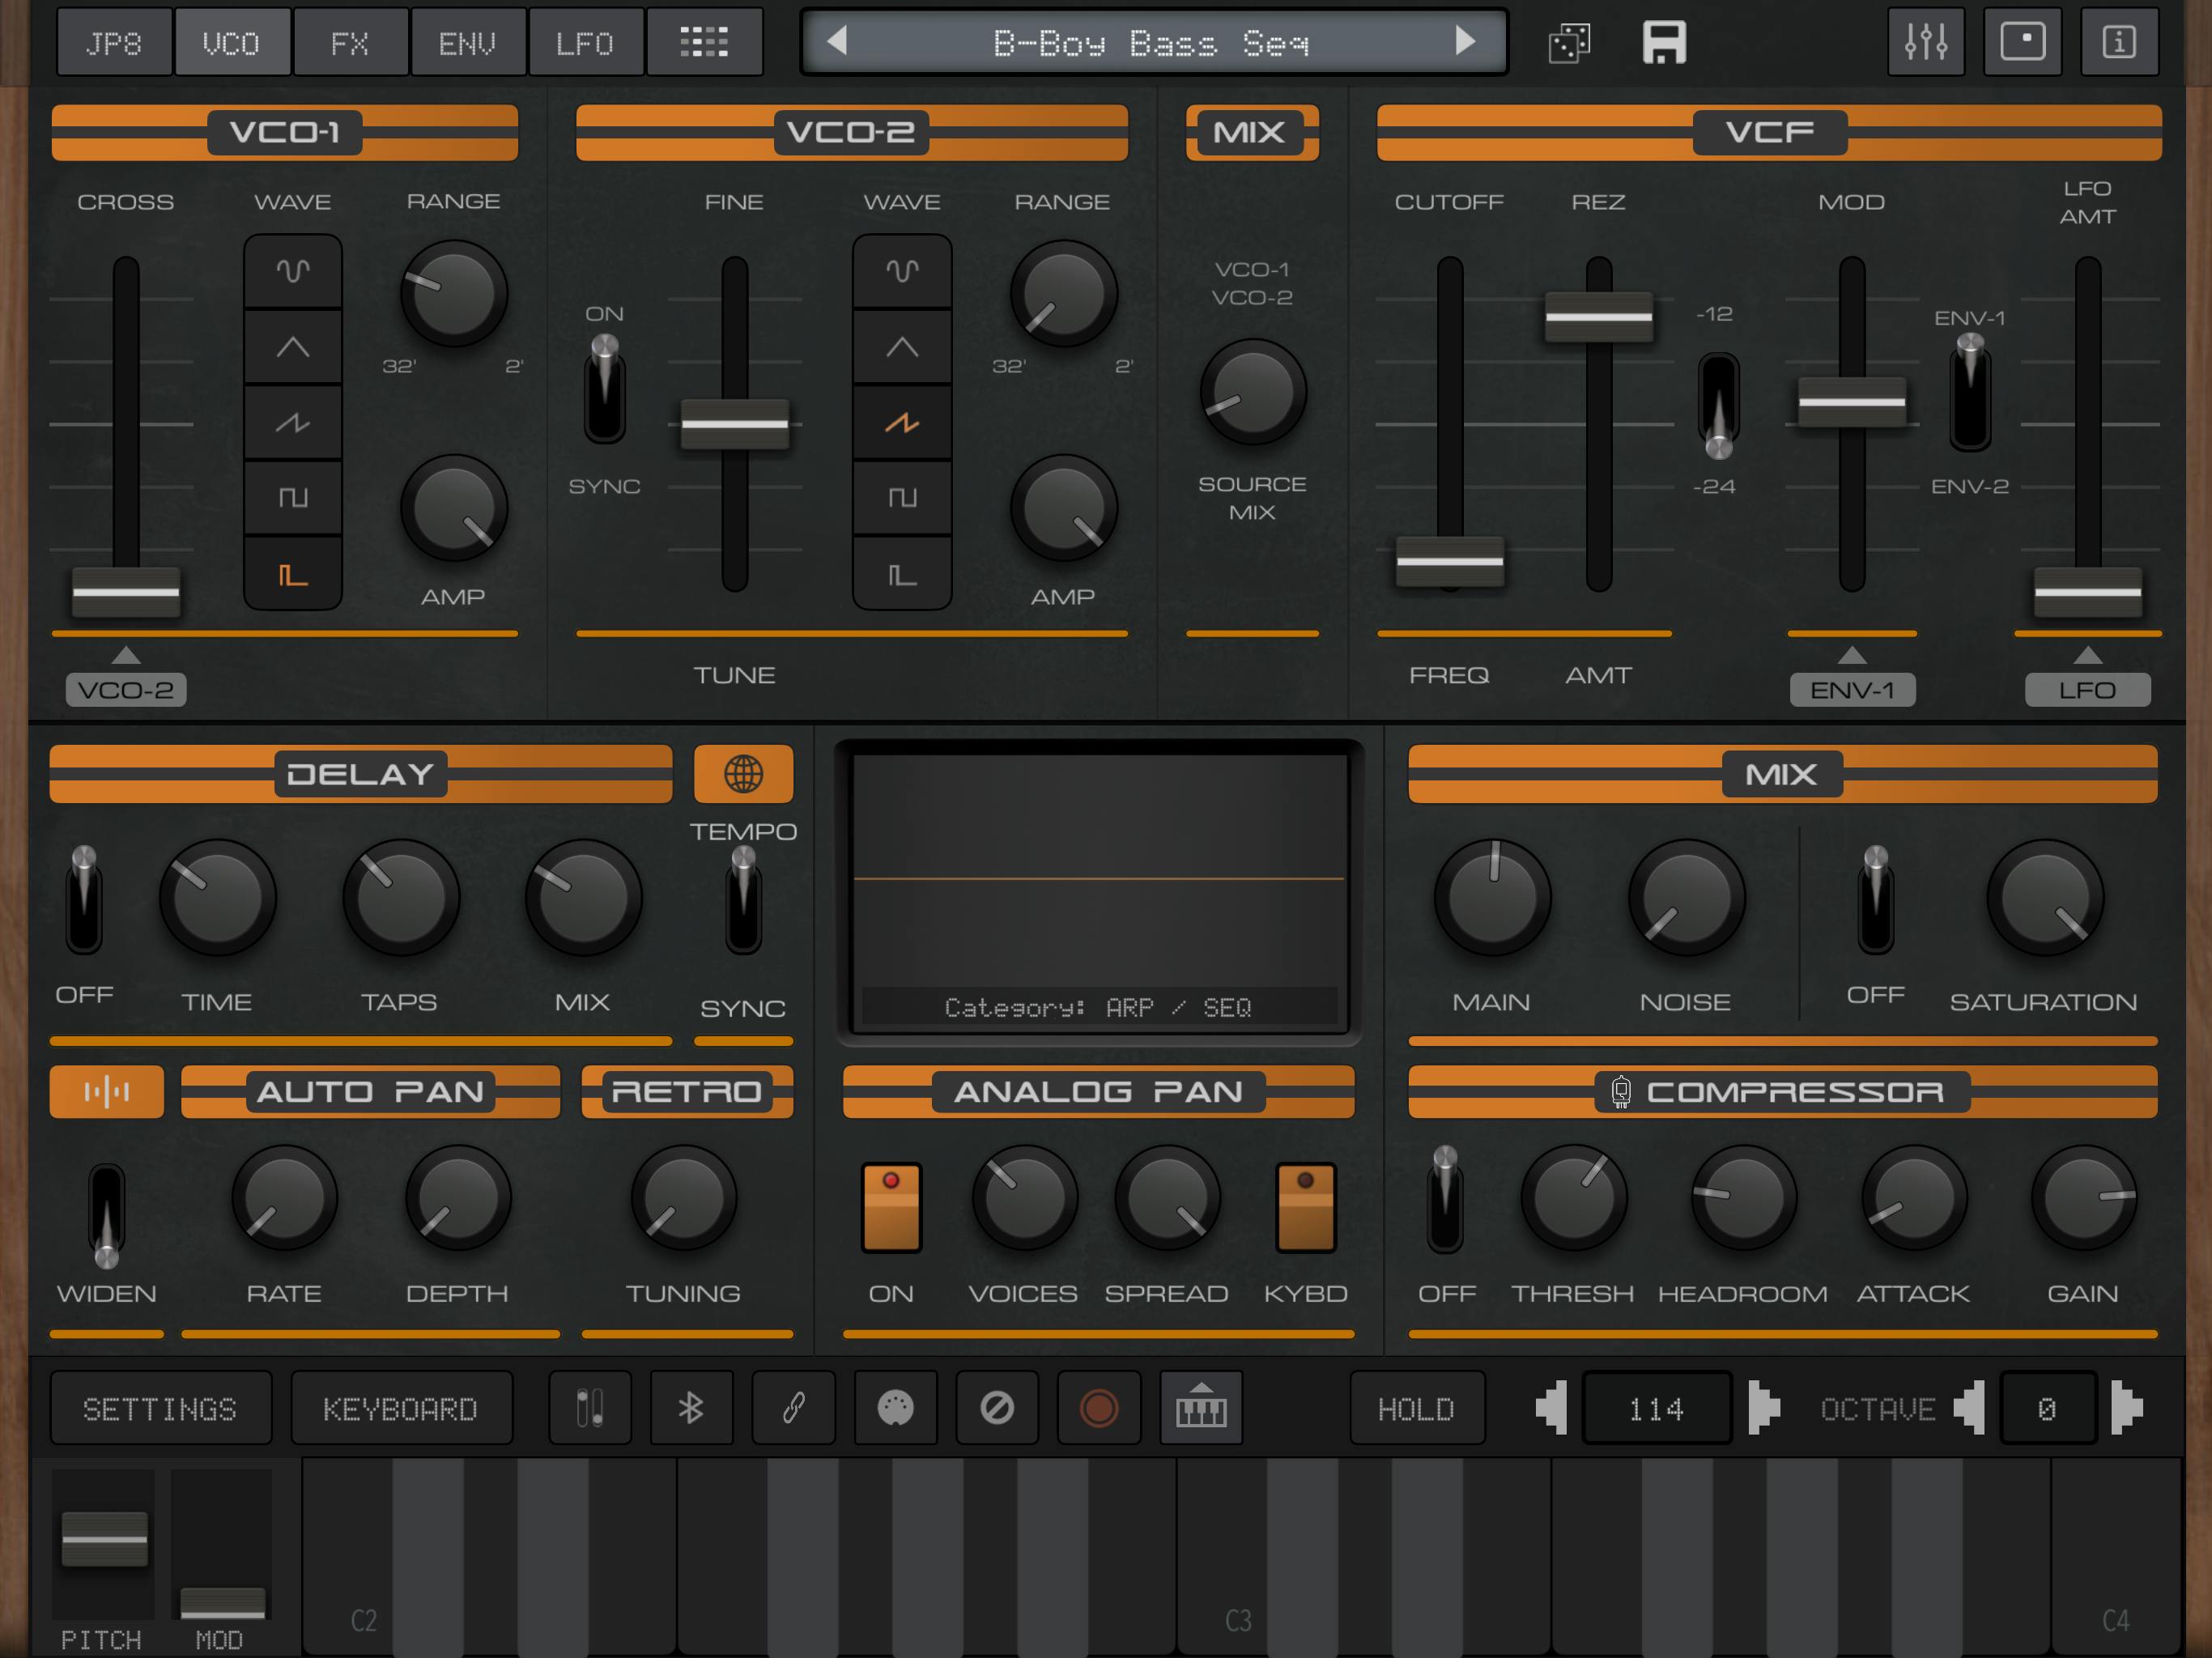Screen dimensions: 2212x1658
Task: Switch to the FX tab
Action: [x=350, y=42]
